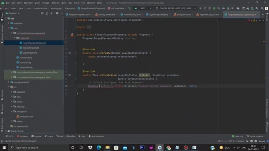This screenshot has width=269, height=151.
Task: Click the Apply Changes and Restart Activity icon
Action: click(x=205, y=8)
